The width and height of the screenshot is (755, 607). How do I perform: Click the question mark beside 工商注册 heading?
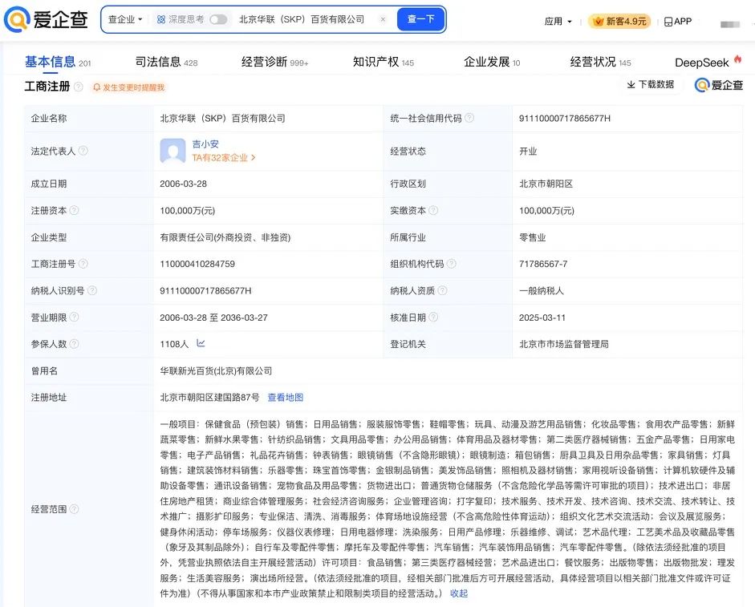pos(77,86)
